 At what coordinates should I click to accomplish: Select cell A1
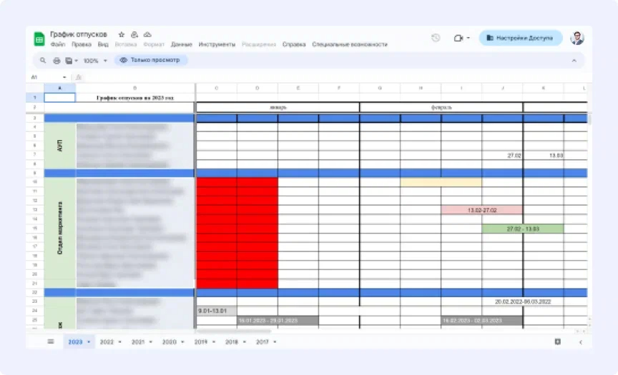click(x=59, y=97)
